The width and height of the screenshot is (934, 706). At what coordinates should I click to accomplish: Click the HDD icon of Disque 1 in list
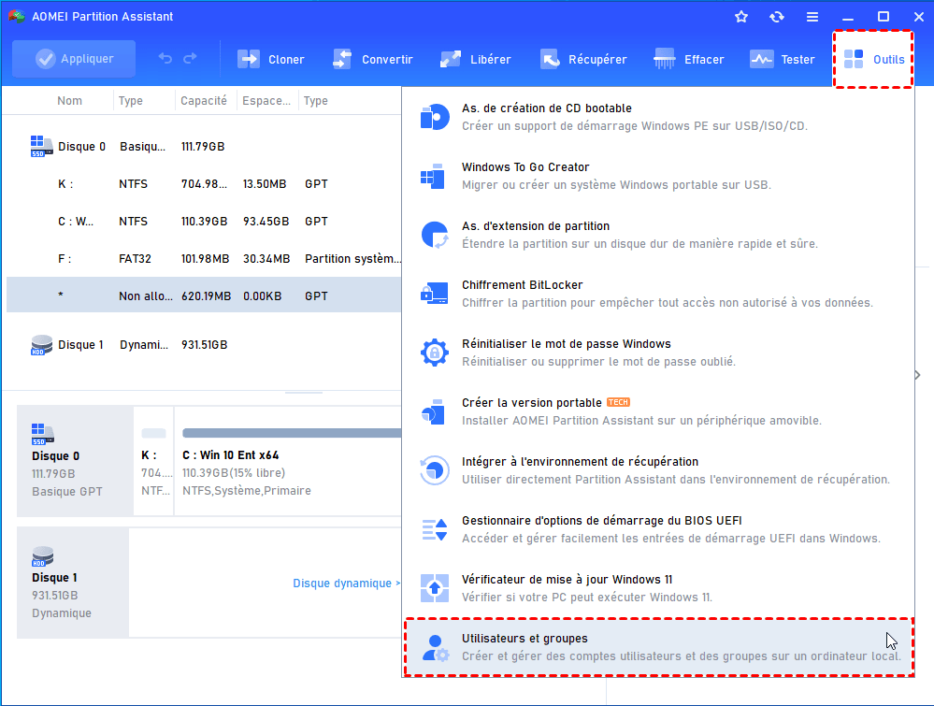pyautogui.click(x=42, y=345)
